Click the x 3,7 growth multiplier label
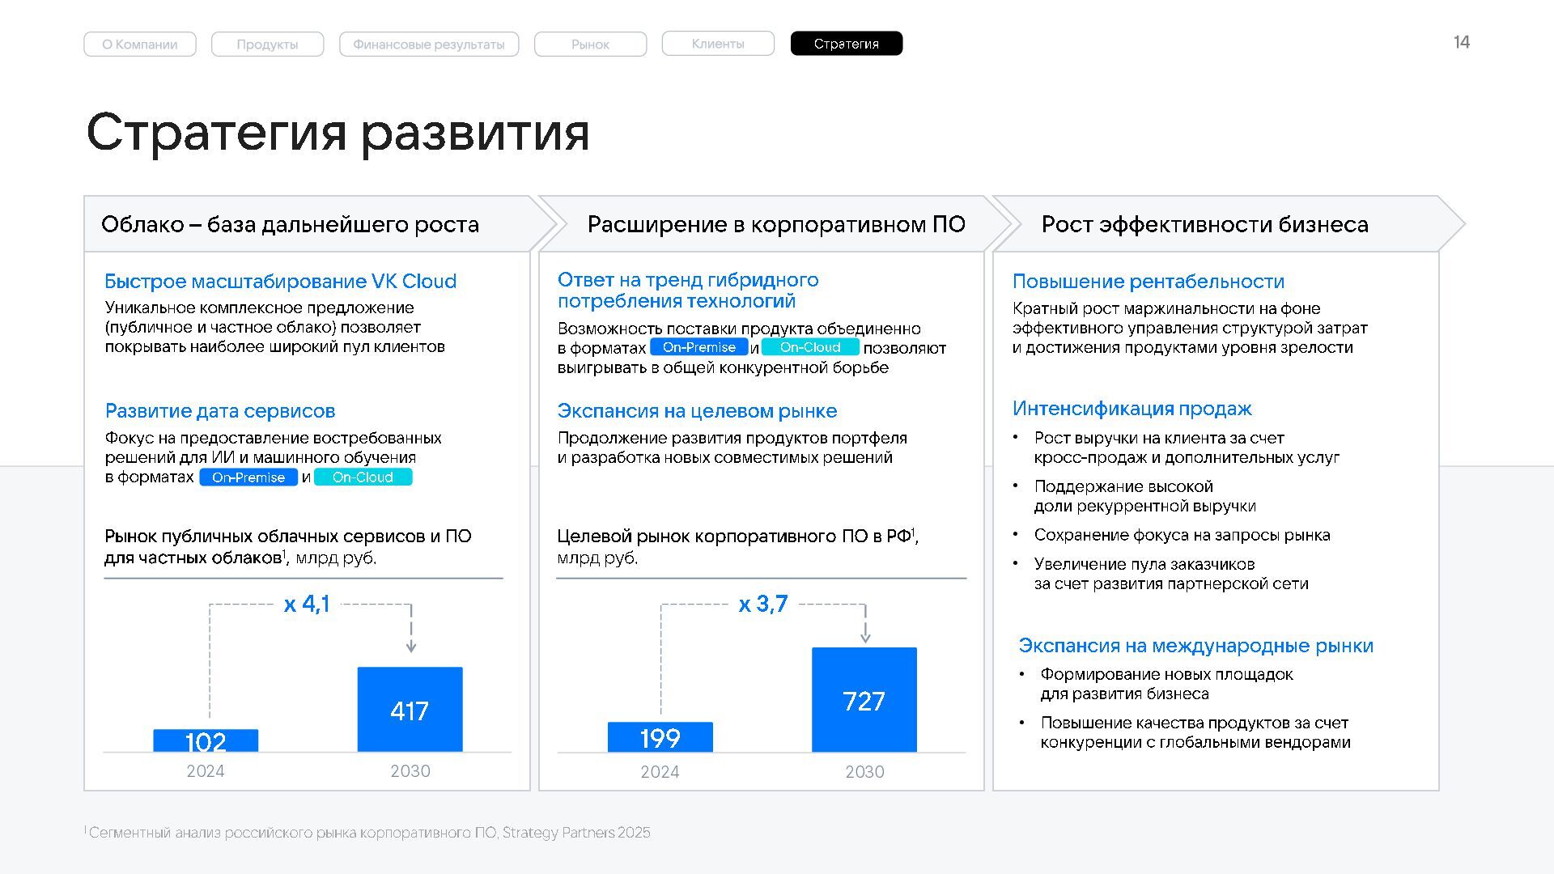The height and width of the screenshot is (874, 1554). pos(762,605)
